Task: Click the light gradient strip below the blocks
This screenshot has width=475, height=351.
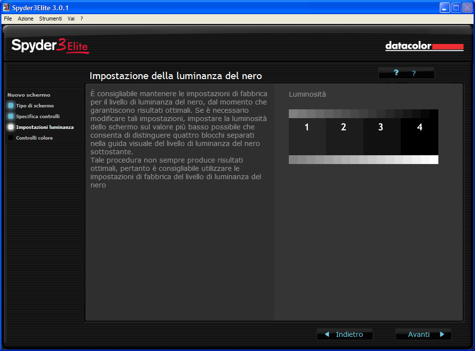Action: [364, 160]
